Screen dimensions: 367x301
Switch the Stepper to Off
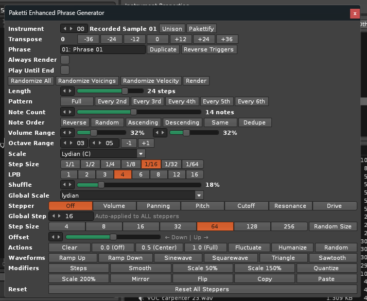pos(71,206)
